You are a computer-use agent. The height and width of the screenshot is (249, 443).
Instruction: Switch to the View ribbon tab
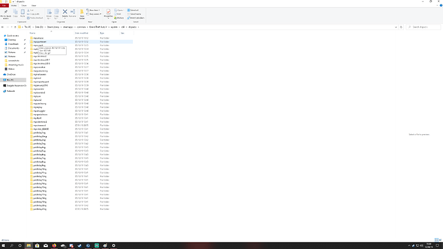point(33,5)
